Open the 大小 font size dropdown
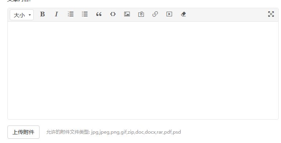The width and height of the screenshot is (281, 143). click(22, 15)
